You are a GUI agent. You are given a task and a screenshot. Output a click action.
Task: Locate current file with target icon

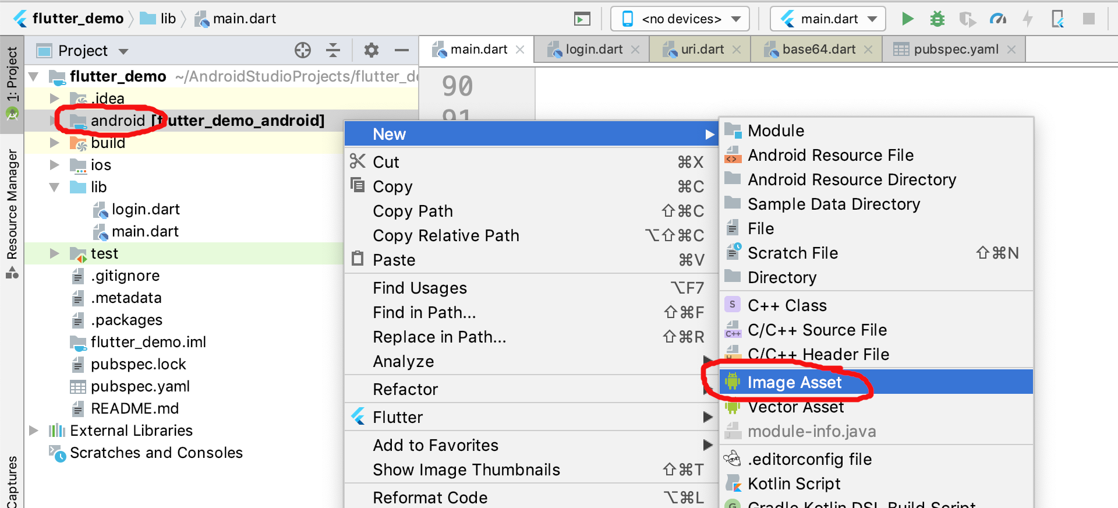pyautogui.click(x=303, y=51)
